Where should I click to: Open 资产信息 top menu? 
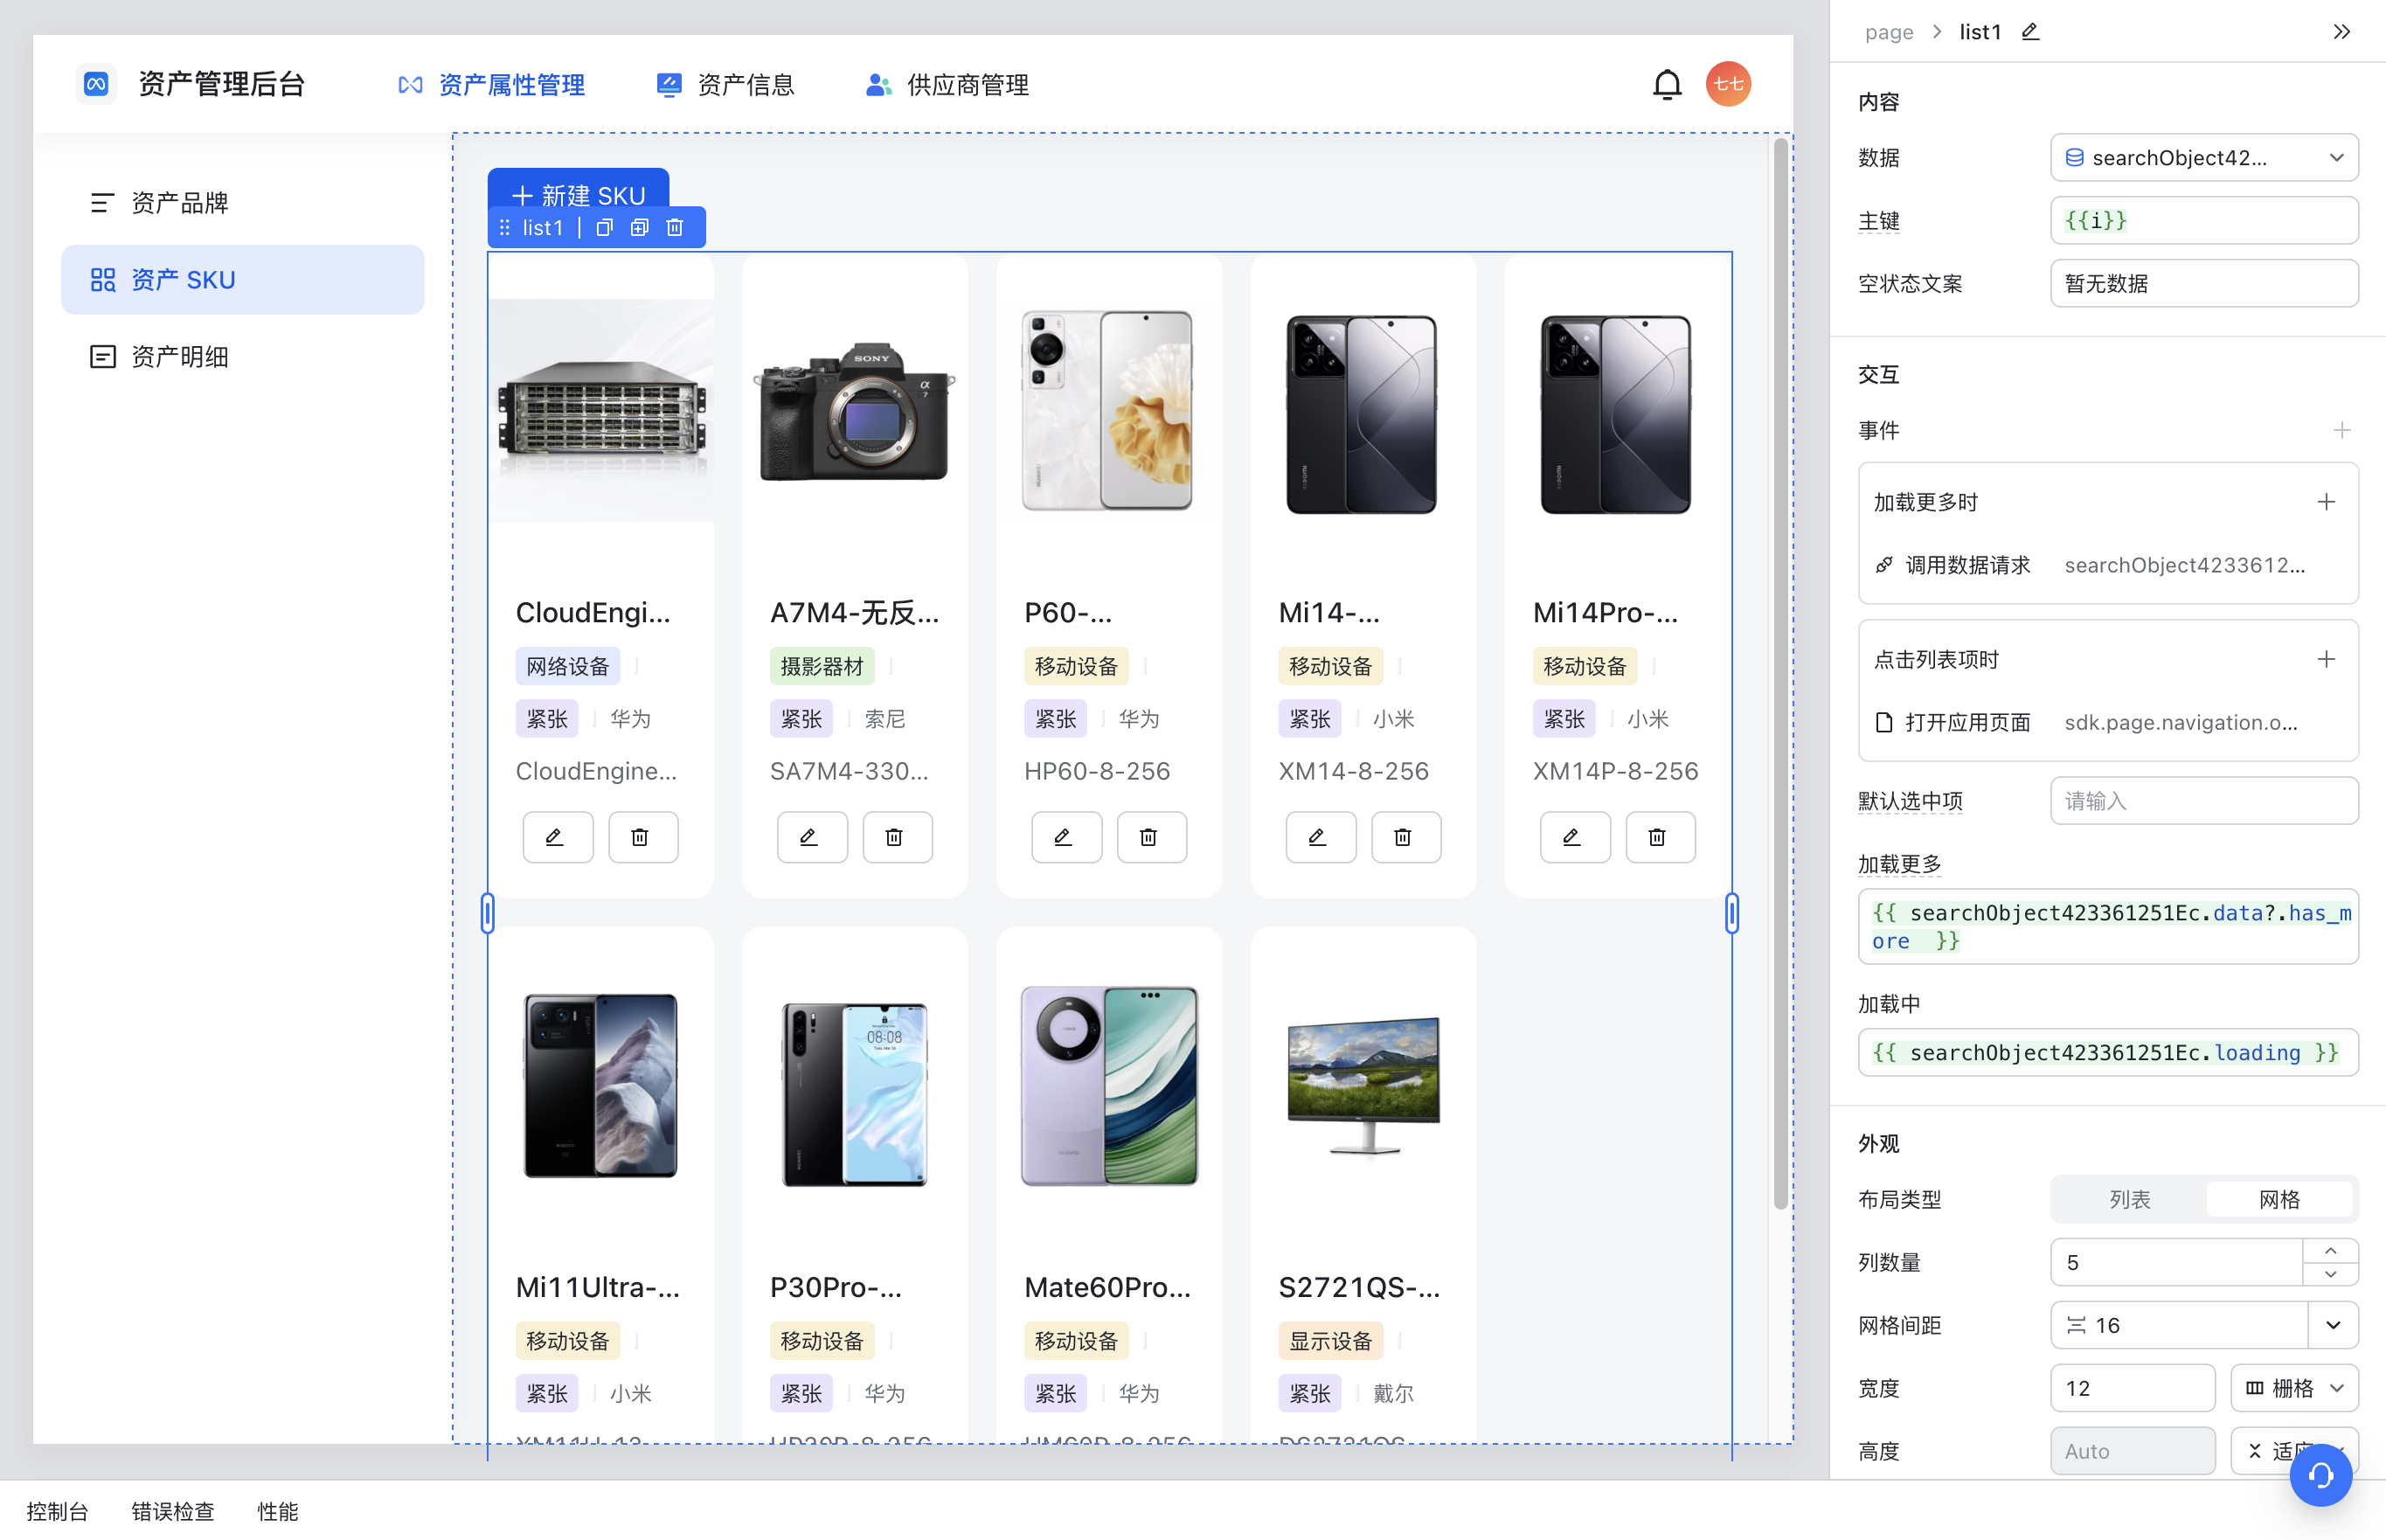pos(725,85)
